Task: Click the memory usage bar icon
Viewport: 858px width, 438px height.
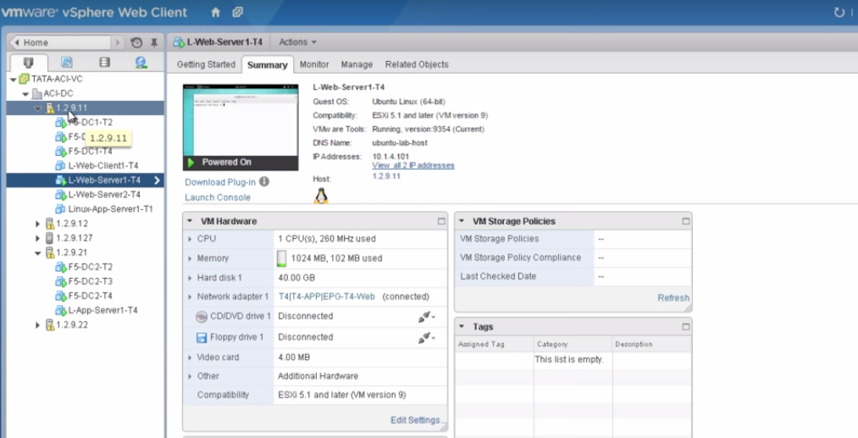Action: point(281,258)
